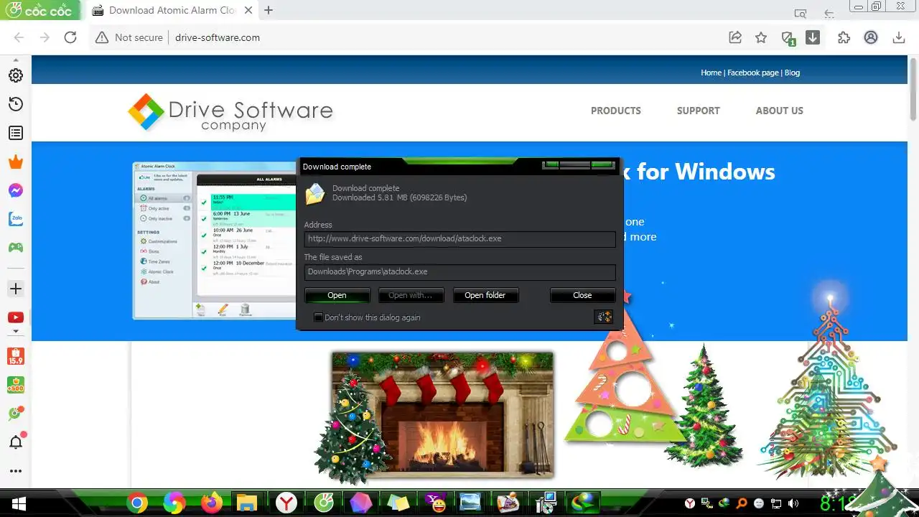Click the drive-software.com address bar
This screenshot has width=919, height=517.
[218, 37]
